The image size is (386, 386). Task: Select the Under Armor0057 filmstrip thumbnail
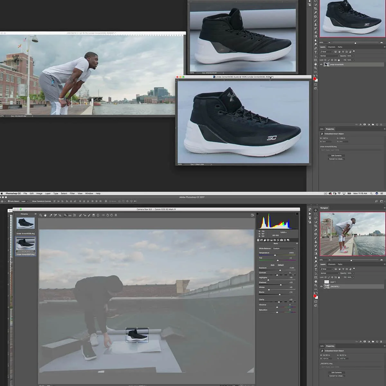pyautogui.click(x=26, y=244)
